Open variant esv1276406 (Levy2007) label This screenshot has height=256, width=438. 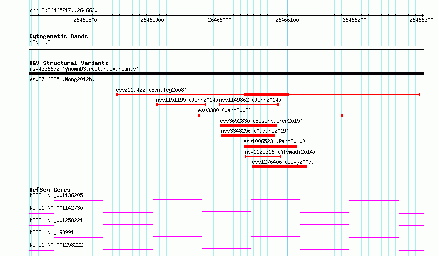(x=283, y=162)
